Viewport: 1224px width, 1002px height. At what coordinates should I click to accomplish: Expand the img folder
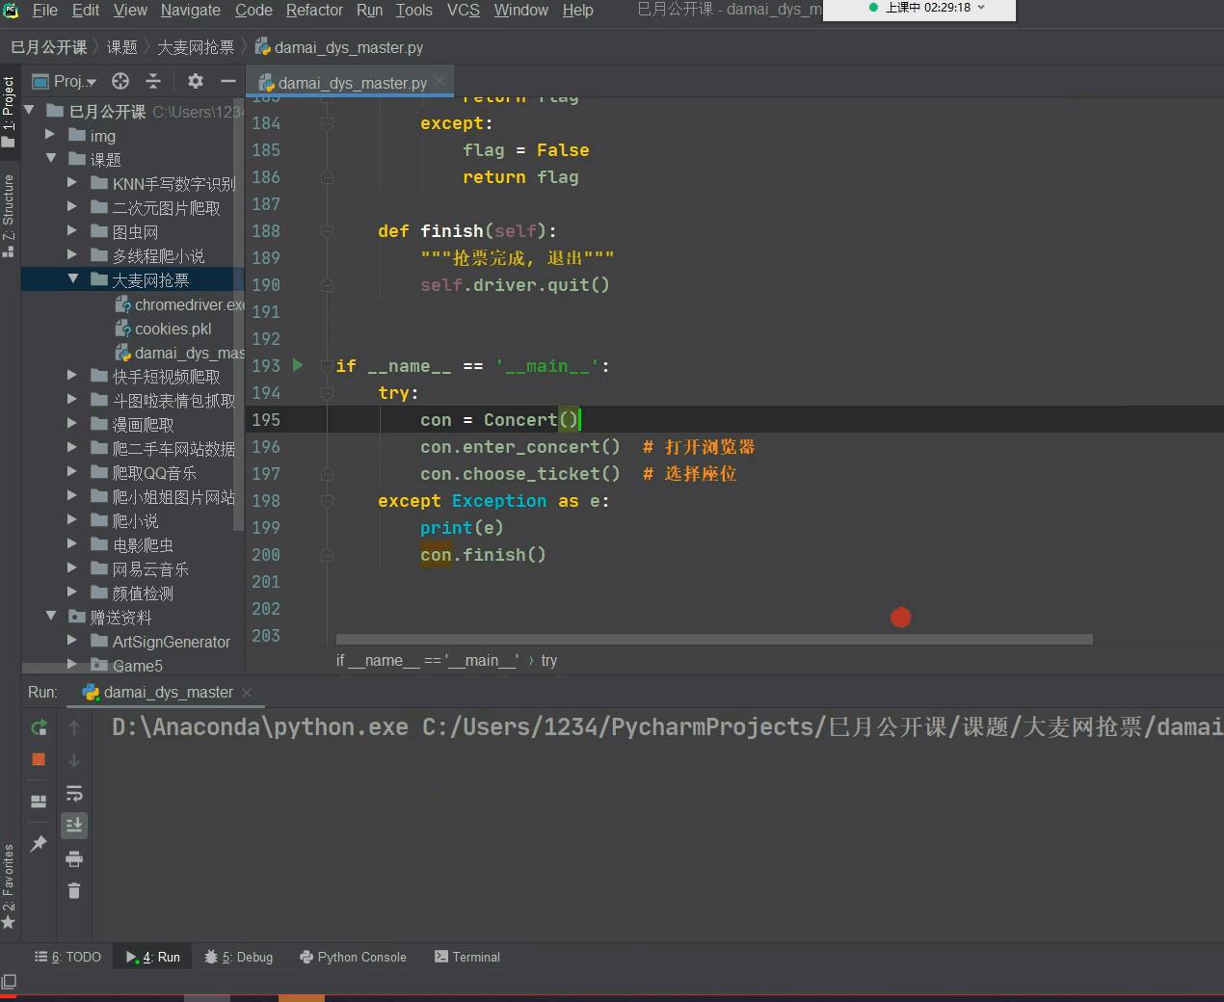50,135
